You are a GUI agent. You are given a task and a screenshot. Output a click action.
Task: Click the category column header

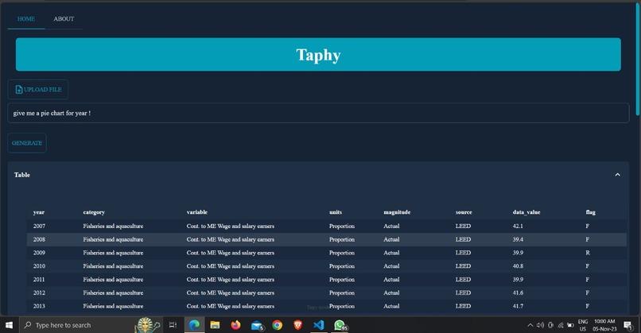94,212
